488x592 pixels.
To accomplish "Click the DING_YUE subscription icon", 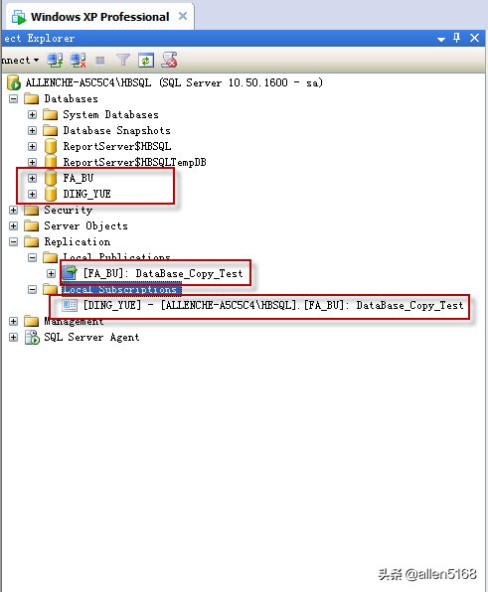I will coord(70,305).
